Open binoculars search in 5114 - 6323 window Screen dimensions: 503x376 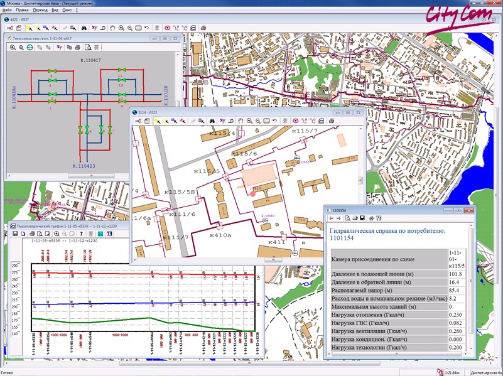tap(212, 121)
